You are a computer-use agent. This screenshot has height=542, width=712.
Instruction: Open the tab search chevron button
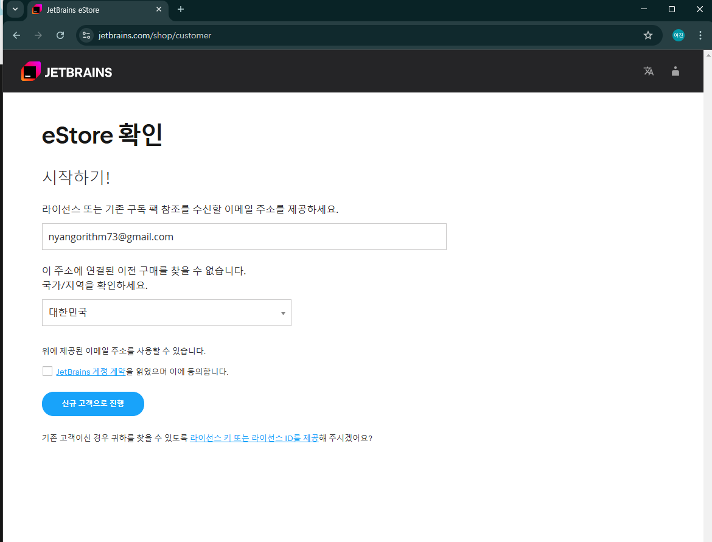tap(15, 9)
